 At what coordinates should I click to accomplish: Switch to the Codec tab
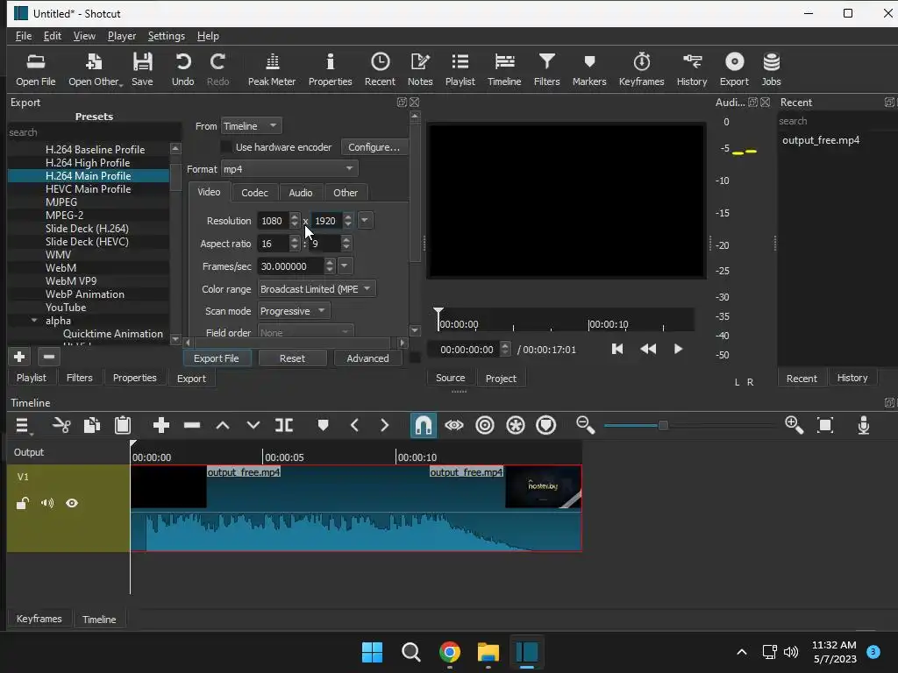[254, 193]
